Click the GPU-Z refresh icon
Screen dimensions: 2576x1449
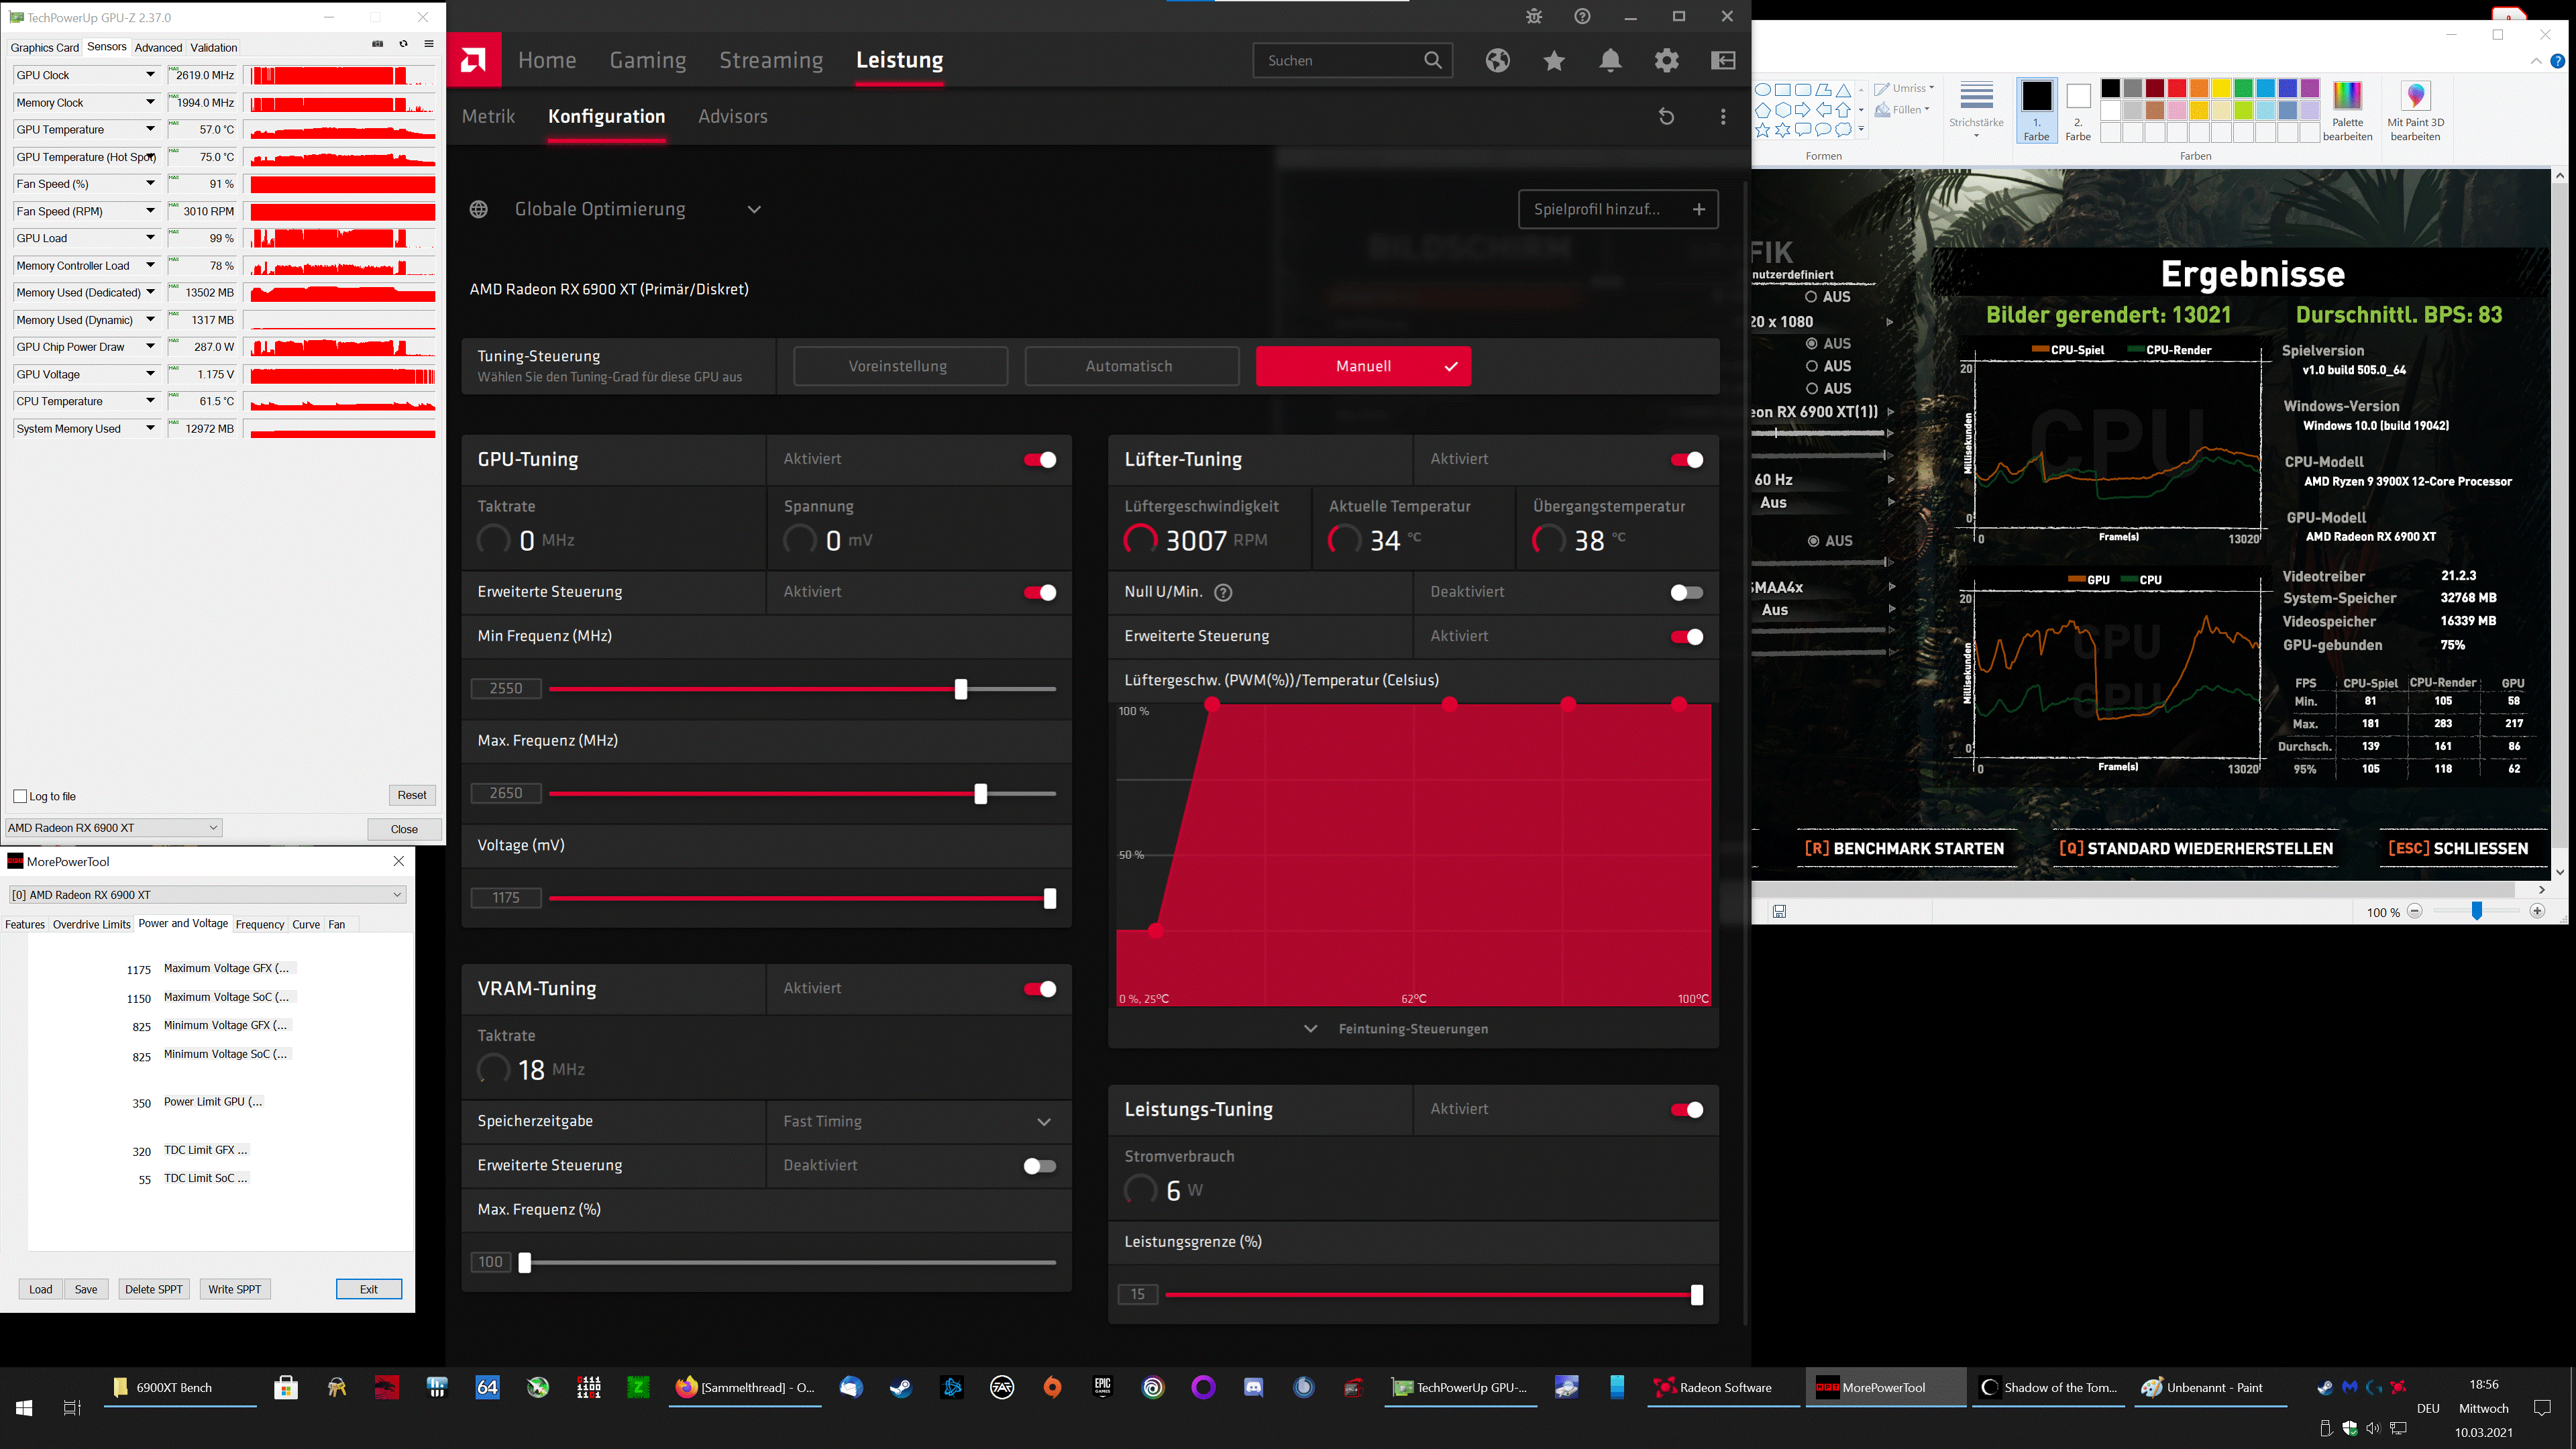click(x=403, y=44)
